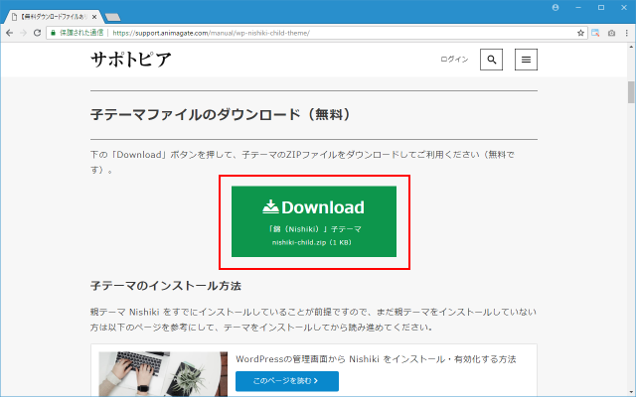Minimize the browser window
The width and height of the screenshot is (636, 397).
[x=578, y=7]
